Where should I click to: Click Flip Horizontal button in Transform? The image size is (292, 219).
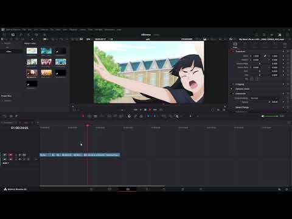252,79
